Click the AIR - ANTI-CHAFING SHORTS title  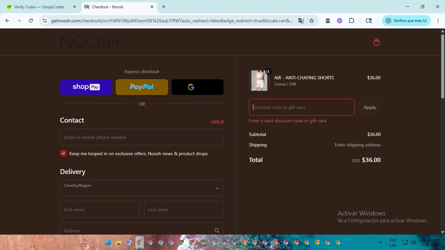pyautogui.click(x=304, y=78)
